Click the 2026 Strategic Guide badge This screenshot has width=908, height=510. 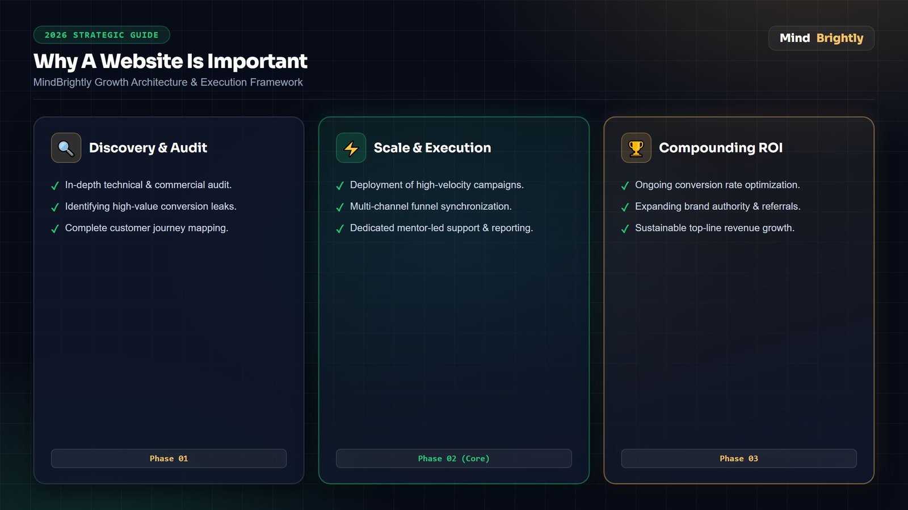coord(102,35)
